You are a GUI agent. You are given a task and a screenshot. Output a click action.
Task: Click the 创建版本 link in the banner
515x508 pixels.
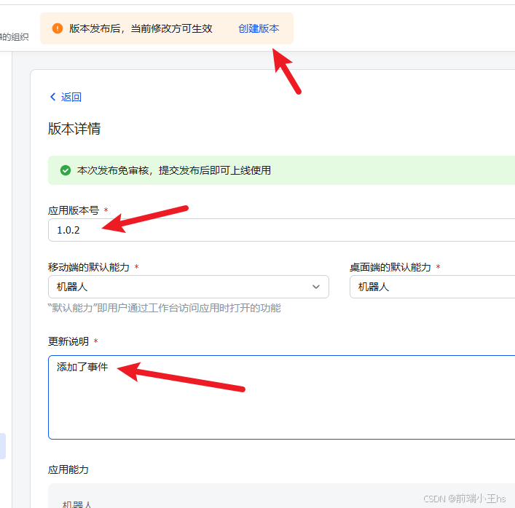259,28
